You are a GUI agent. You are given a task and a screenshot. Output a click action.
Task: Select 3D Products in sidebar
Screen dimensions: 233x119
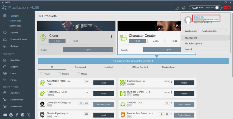(16, 21)
